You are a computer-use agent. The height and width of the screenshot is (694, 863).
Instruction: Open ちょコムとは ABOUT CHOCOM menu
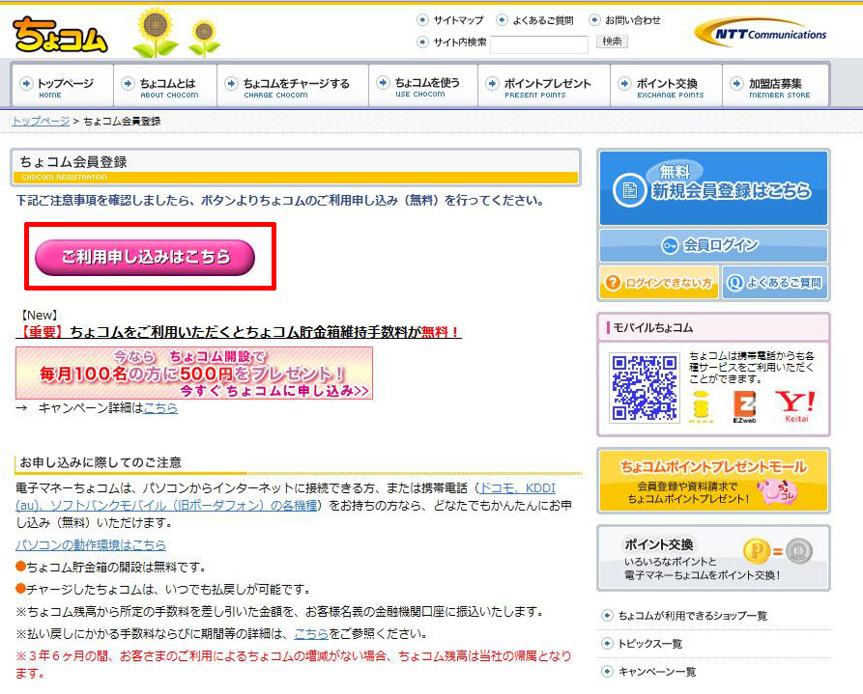coord(165,86)
